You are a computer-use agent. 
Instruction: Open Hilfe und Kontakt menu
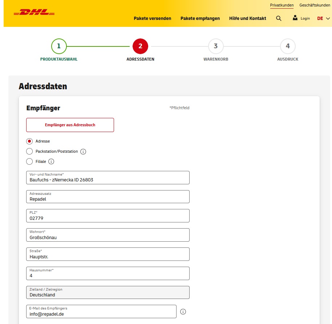click(247, 19)
